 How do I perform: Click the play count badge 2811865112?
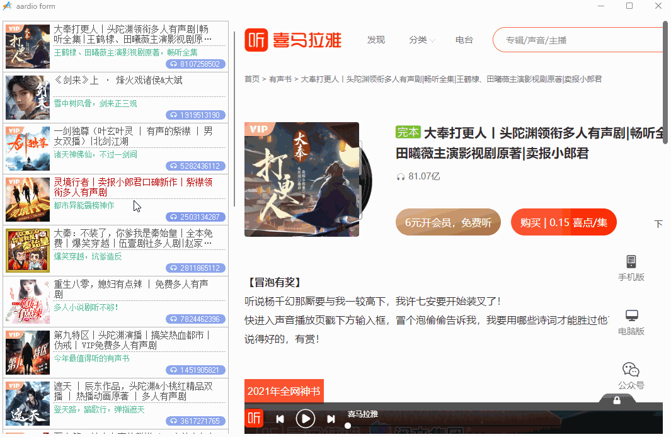195,268
